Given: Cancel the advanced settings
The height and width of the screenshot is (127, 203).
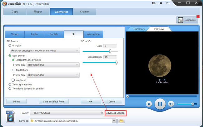Looking at the screenshot, I should [112, 102].
